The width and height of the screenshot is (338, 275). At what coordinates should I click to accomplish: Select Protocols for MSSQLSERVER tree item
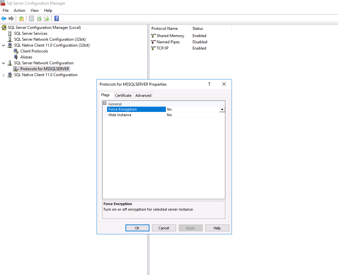point(45,69)
